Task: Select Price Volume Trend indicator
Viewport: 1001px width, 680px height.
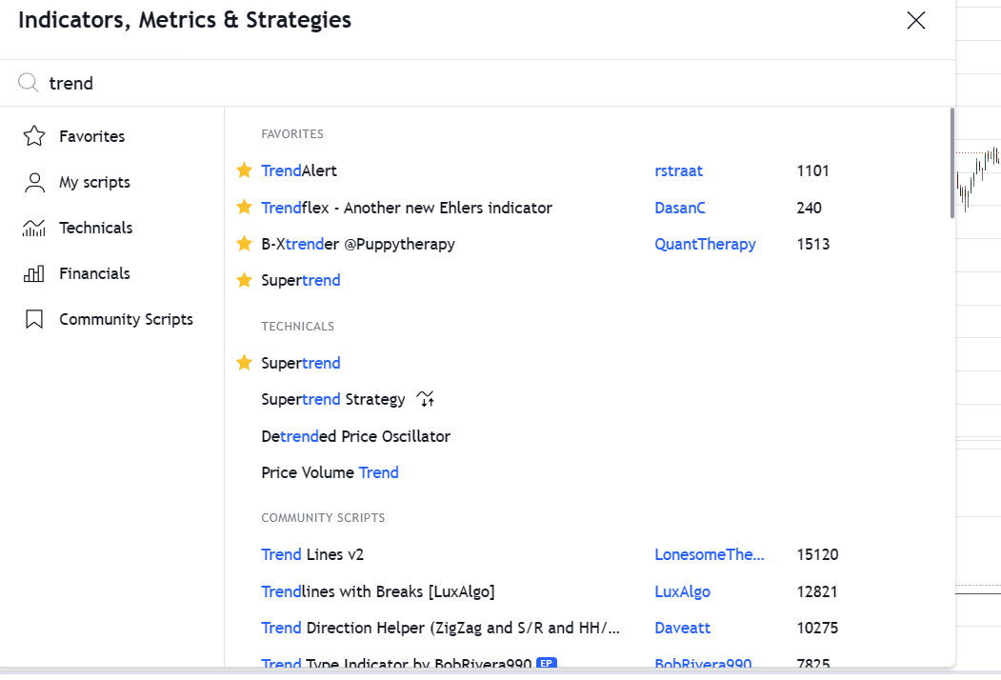Action: coord(330,472)
